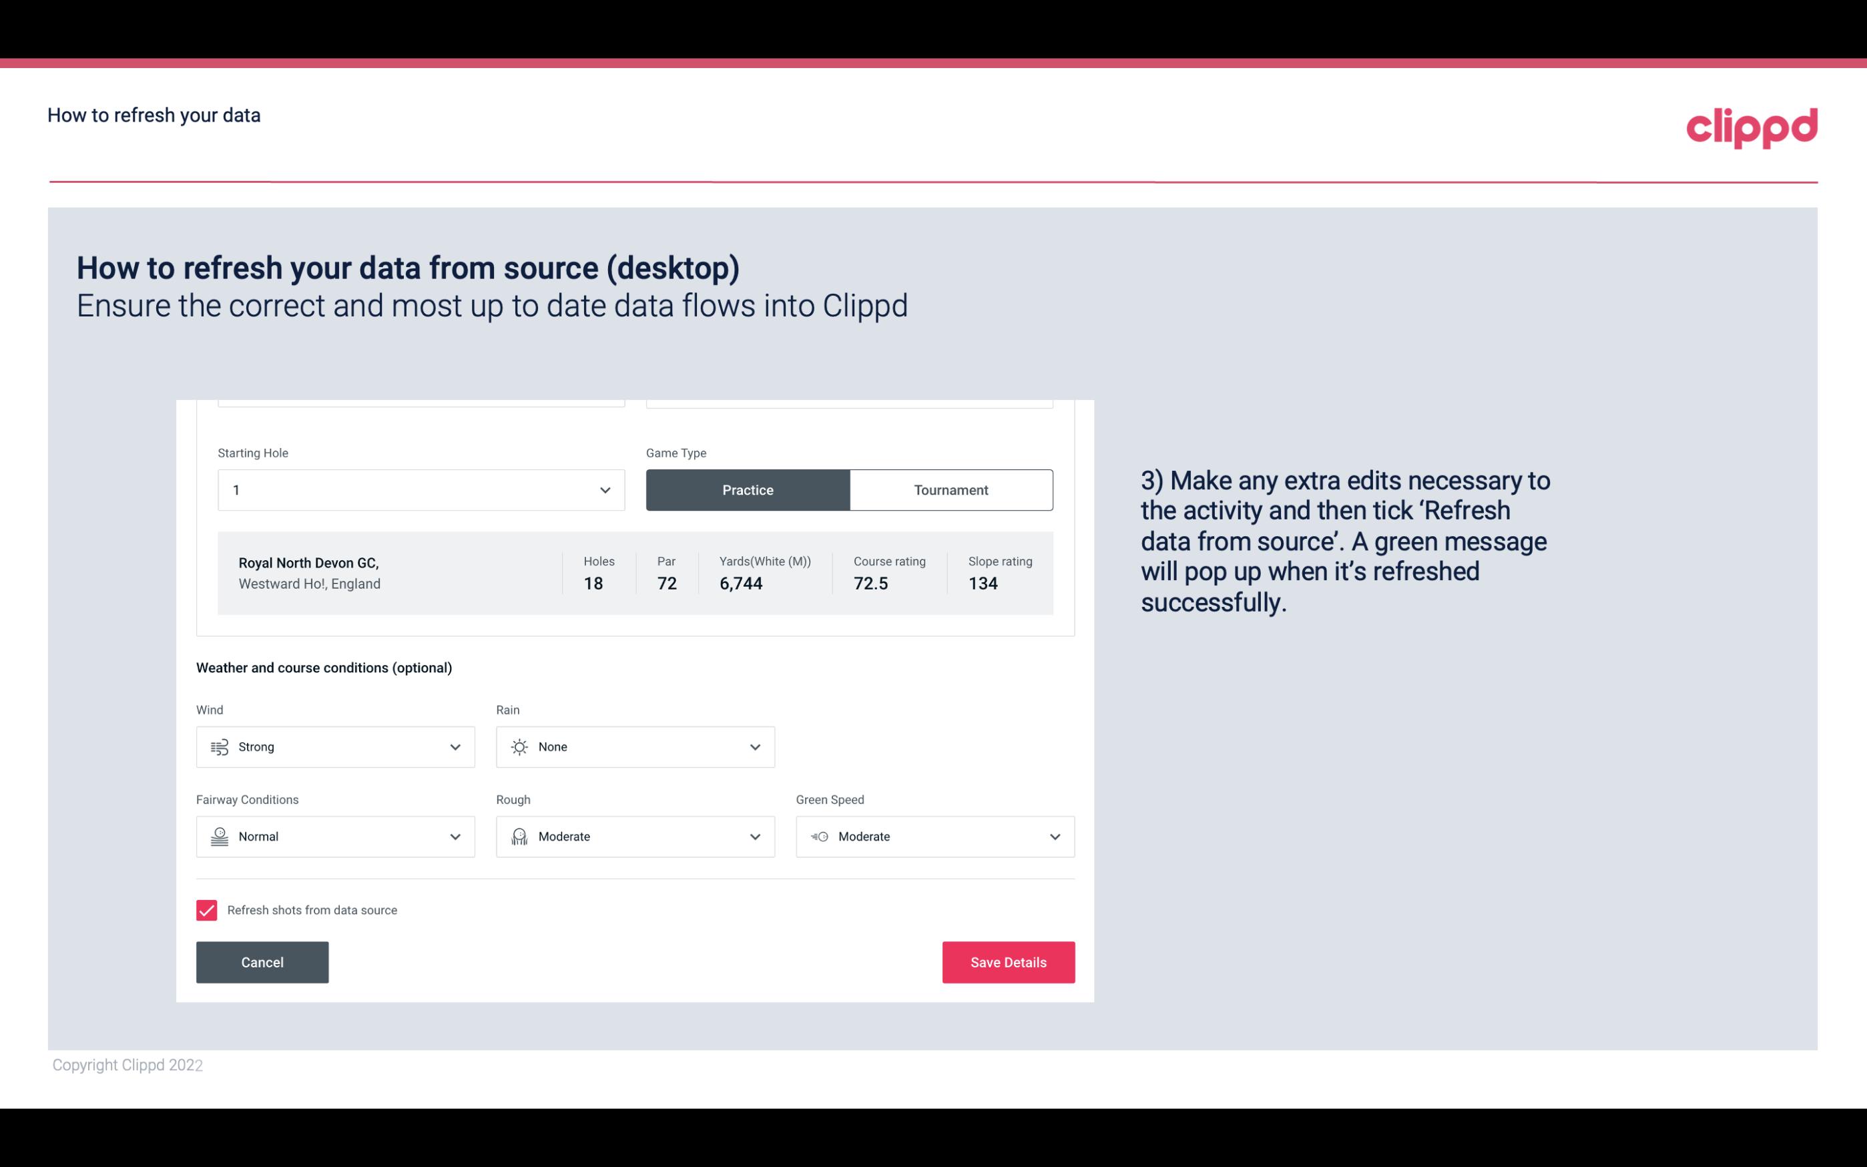Click the fairway conditions normal icon
This screenshot has width=1867, height=1167.
[x=220, y=837]
